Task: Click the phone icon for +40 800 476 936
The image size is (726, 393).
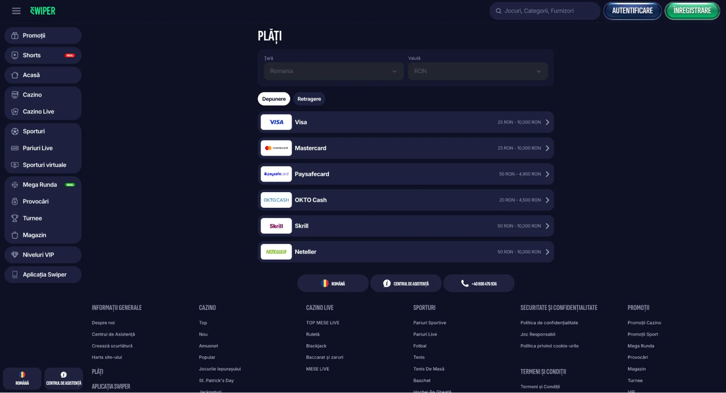Action: [x=465, y=283]
